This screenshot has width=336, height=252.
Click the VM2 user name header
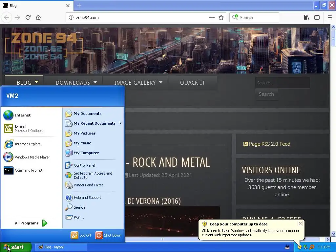click(12, 96)
